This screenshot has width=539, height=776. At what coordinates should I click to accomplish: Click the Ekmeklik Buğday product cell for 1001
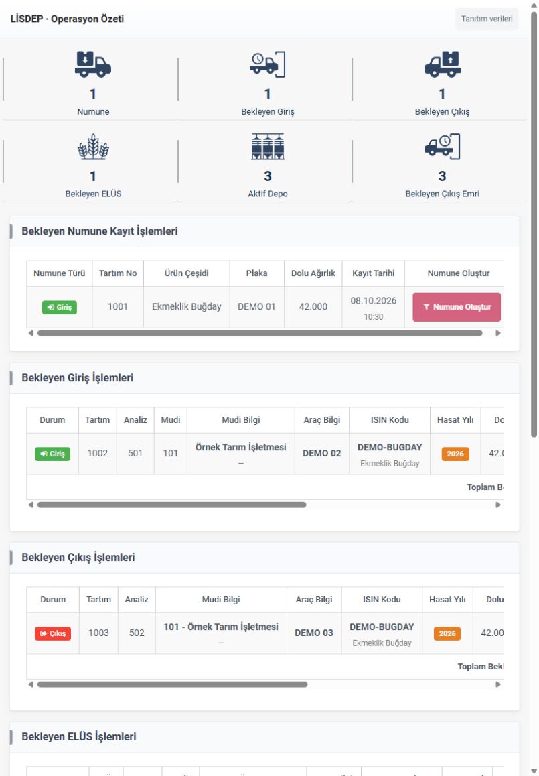(x=186, y=307)
